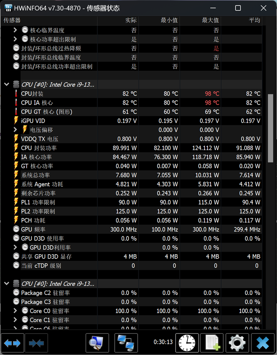
Task: Start logging with the sheet plus icon
Action: pyautogui.click(x=212, y=343)
